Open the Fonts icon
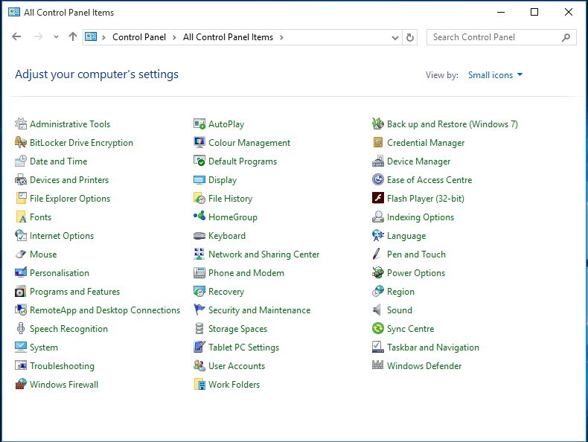This screenshot has height=442, width=588. click(21, 217)
